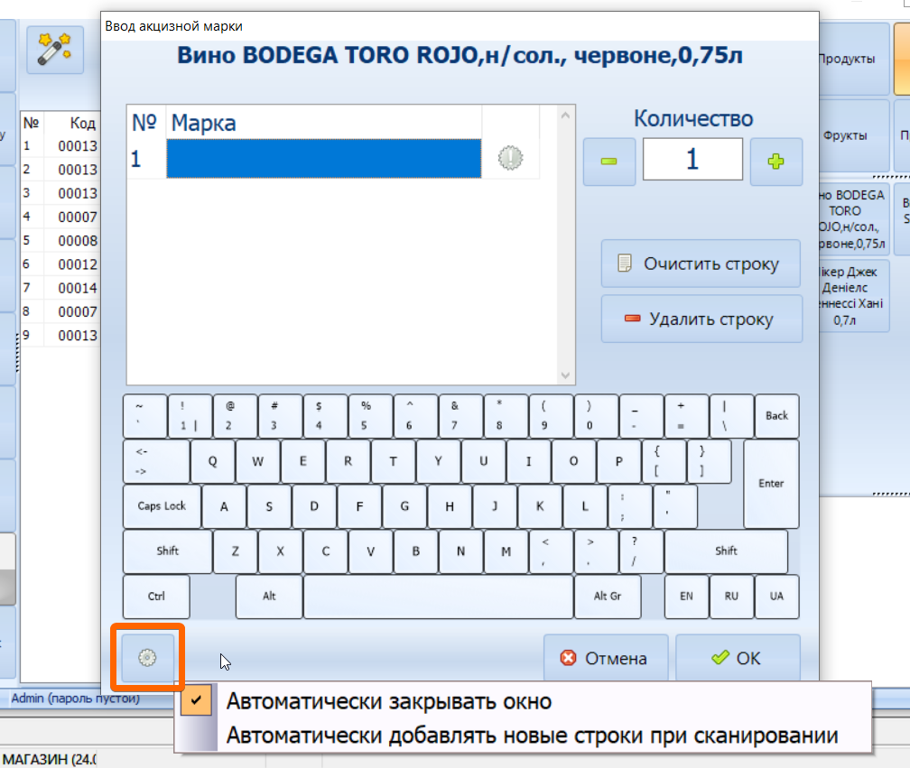Tap the Ctrl key on virtual keyboard
This screenshot has height=768, width=910.
point(156,597)
